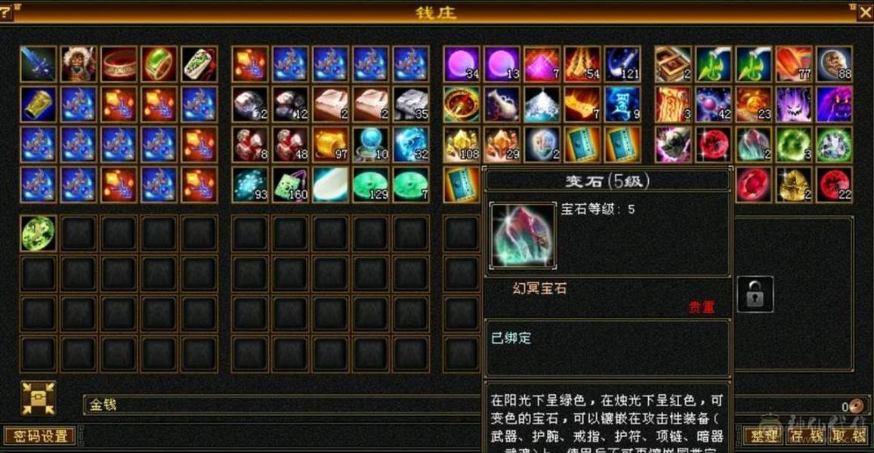Choose the golden crystal stack of 108
Viewport: 874px width, 453px height.
point(462,144)
